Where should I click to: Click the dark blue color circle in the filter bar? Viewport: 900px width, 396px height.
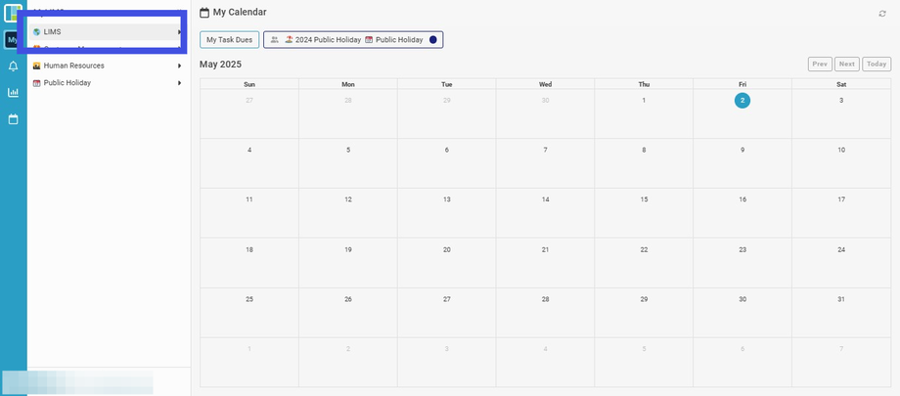point(433,39)
